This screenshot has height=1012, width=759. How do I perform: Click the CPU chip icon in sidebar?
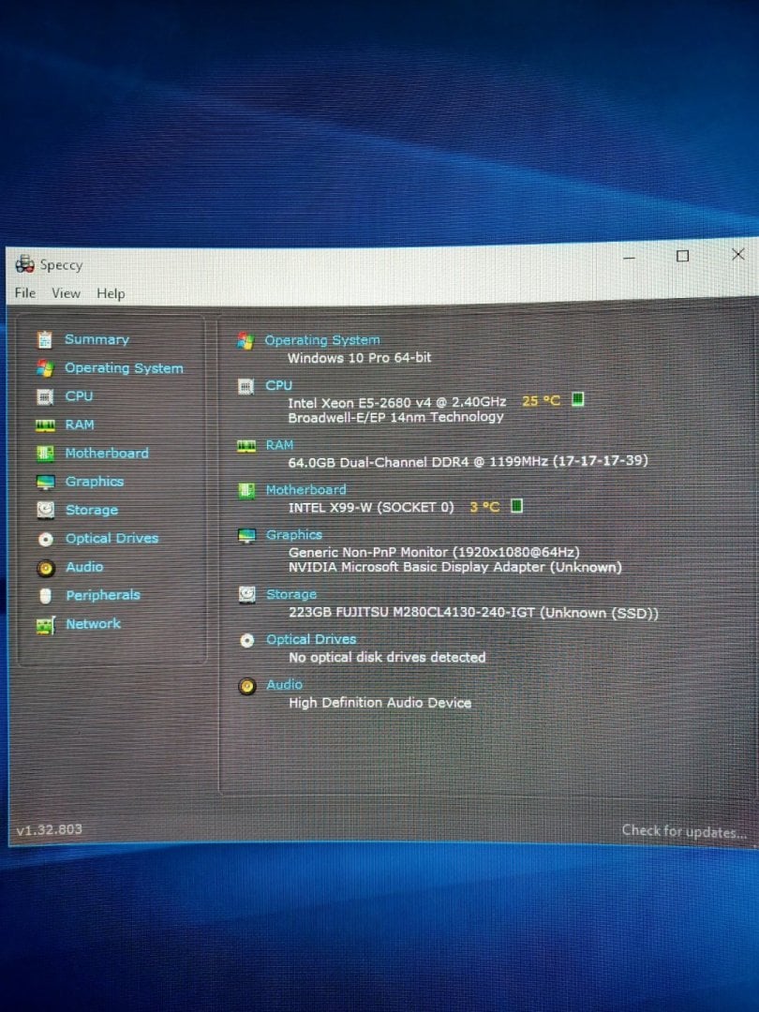click(x=45, y=396)
